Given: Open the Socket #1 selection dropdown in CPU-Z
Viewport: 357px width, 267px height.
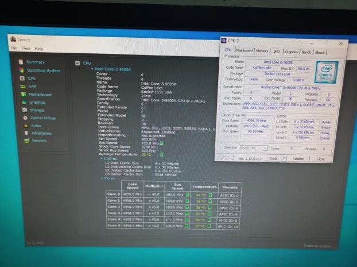Looking at the screenshot, I should [254, 148].
